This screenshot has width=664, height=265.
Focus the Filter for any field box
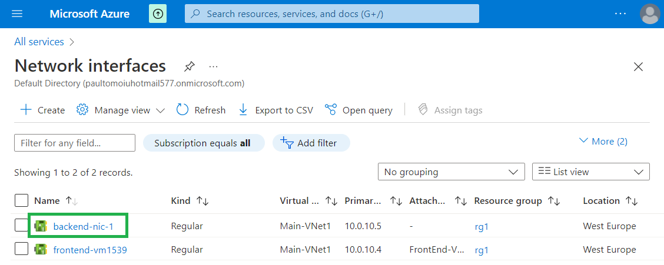click(75, 143)
